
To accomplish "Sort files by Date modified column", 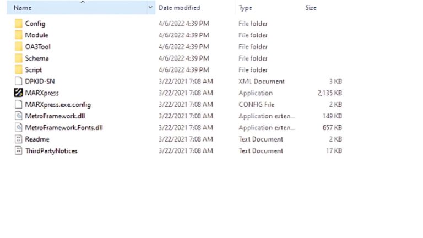I will (x=179, y=8).
